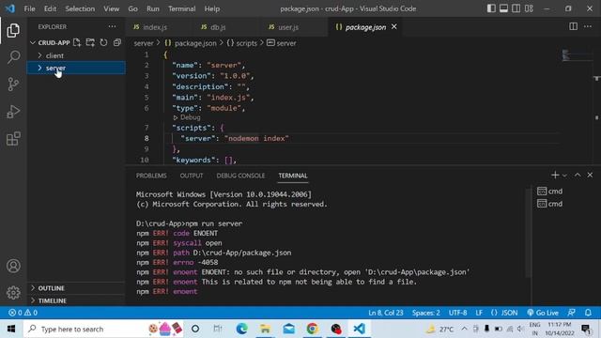
Task: Open the Search view in the activity bar
Action: 13,57
